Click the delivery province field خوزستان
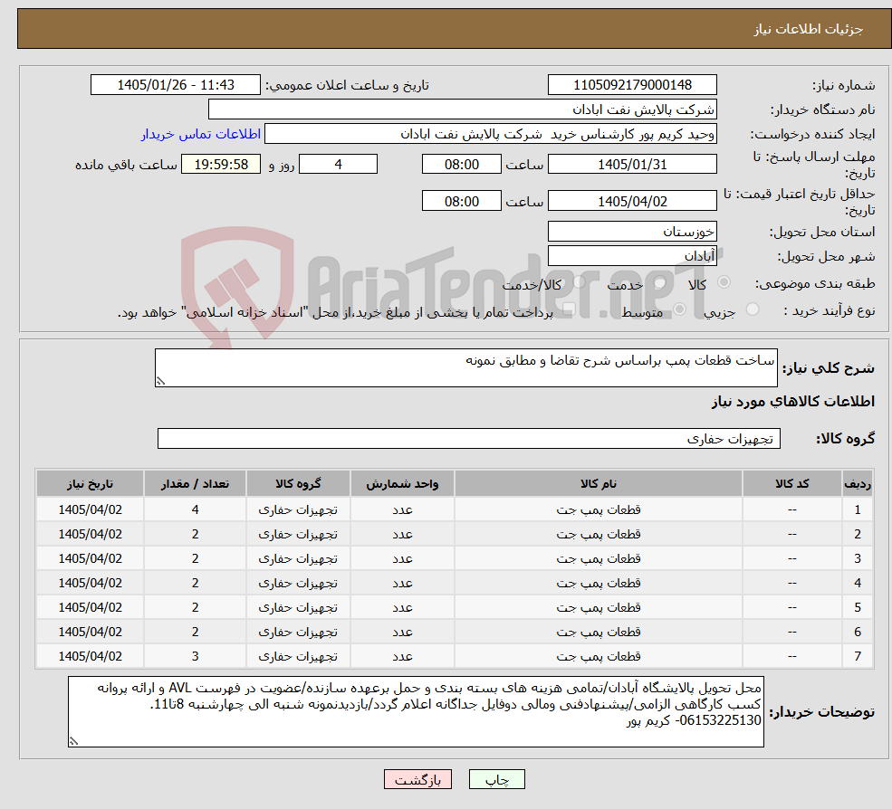892x809 pixels. [632, 232]
